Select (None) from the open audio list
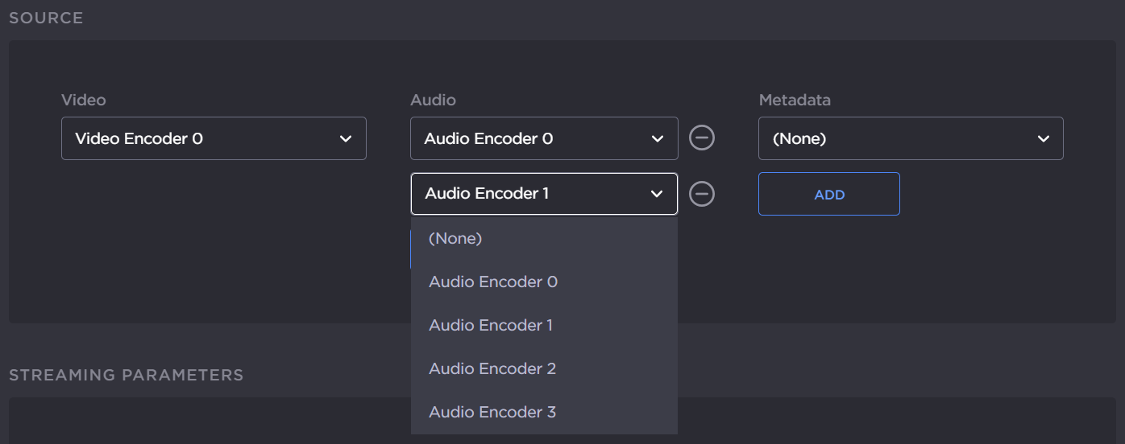 click(455, 238)
